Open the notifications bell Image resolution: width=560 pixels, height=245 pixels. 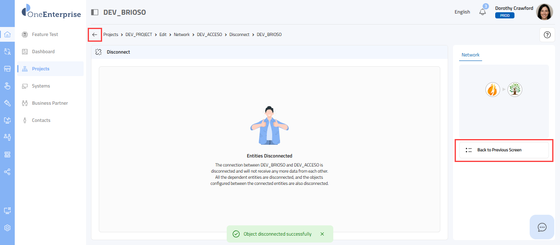[483, 12]
